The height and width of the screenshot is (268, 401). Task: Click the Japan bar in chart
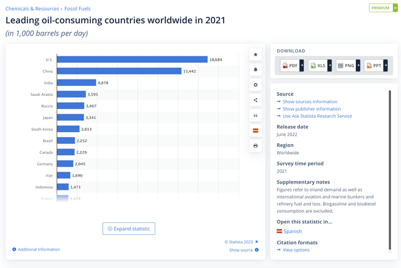[x=70, y=117]
